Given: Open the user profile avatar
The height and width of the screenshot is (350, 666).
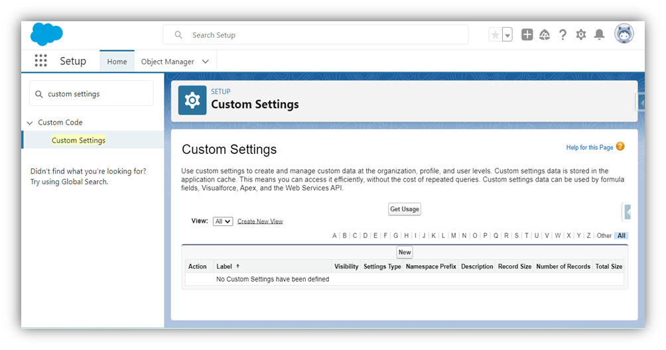Looking at the screenshot, I should click(x=624, y=34).
